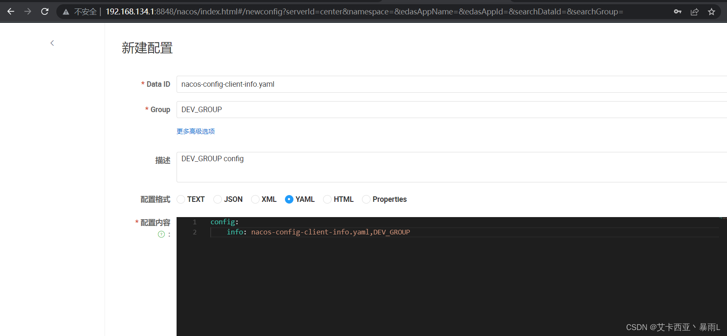Select the HTML format radio button
This screenshot has height=336, width=727.
pos(327,199)
